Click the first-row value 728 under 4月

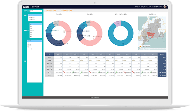click(x=61, y=57)
